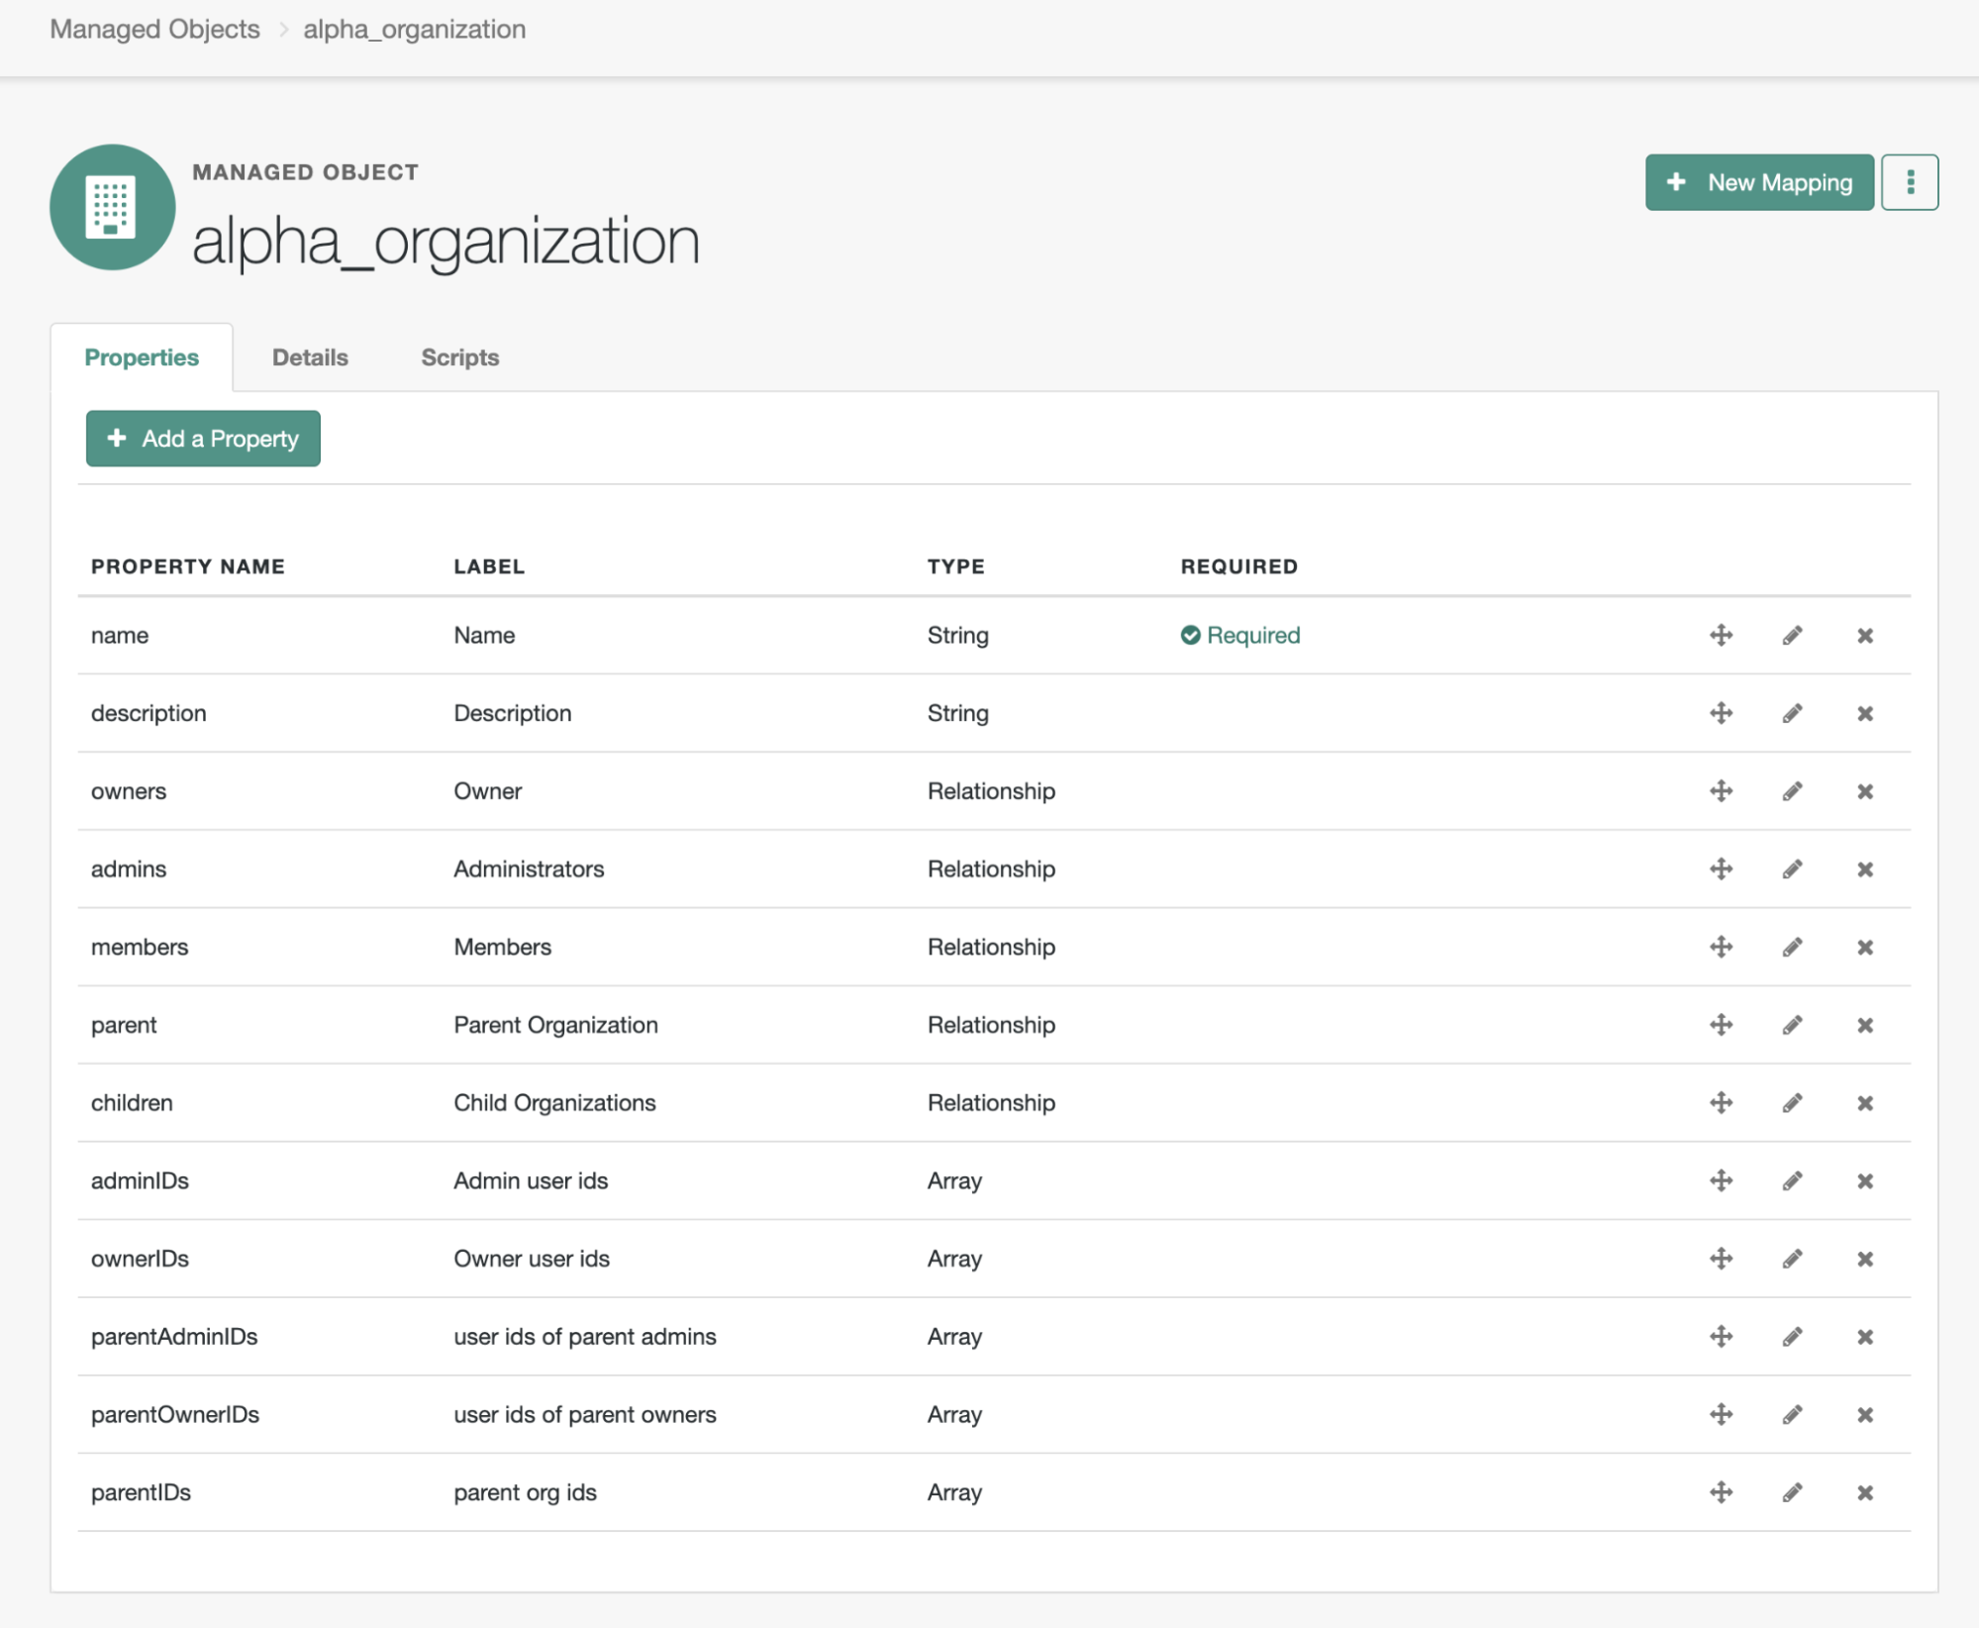Remove the parentOwnerIDs property
The height and width of the screenshot is (1628, 1979).
1865,1415
